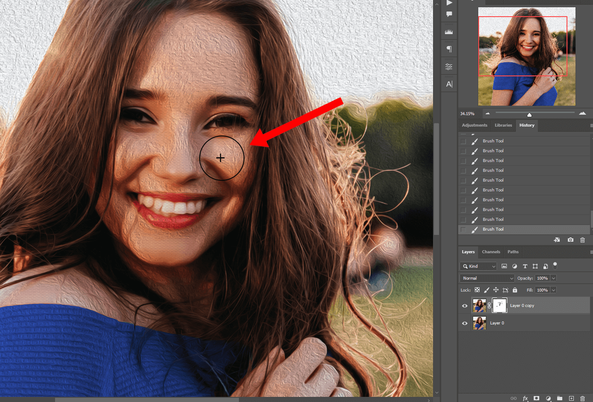Open layer styles with the fx icon
Screen dimensions: 593x402
(x=525, y=398)
